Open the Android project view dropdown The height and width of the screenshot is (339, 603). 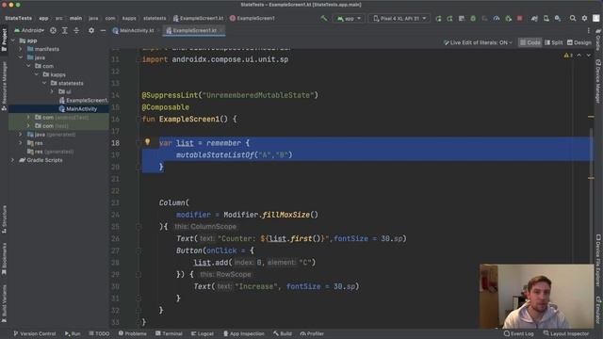pos(29,30)
